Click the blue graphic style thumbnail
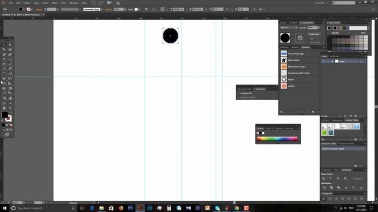 [x=357, y=126]
